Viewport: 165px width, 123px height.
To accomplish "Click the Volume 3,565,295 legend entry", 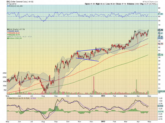I will point(15,38).
